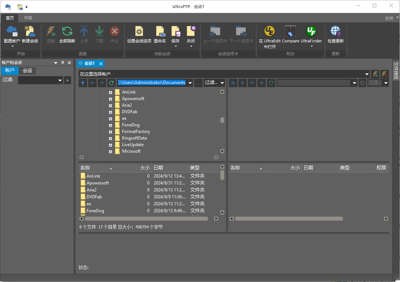Screen dimensions: 400x282
Task: Click the folder tree vertical scrollbar thumb
Action: (x=222, y=120)
